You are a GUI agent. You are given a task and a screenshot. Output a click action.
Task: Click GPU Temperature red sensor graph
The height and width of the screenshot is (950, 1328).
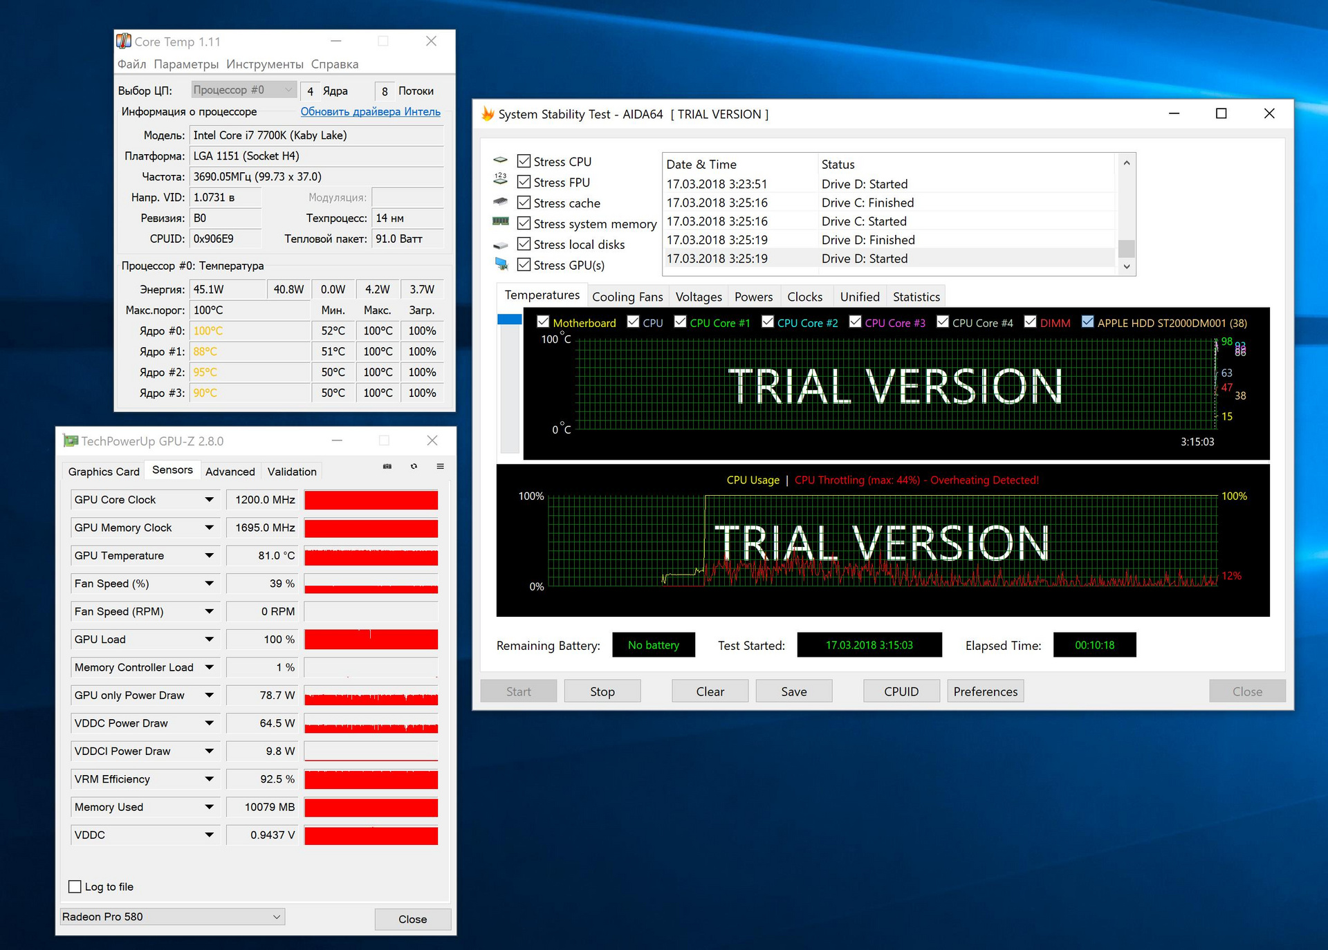[371, 556]
